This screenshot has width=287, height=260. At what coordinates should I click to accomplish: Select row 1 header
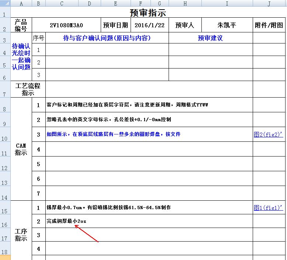coord(5,12)
